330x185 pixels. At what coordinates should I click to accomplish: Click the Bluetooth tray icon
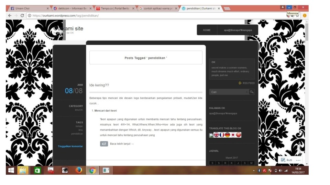(x=259, y=171)
